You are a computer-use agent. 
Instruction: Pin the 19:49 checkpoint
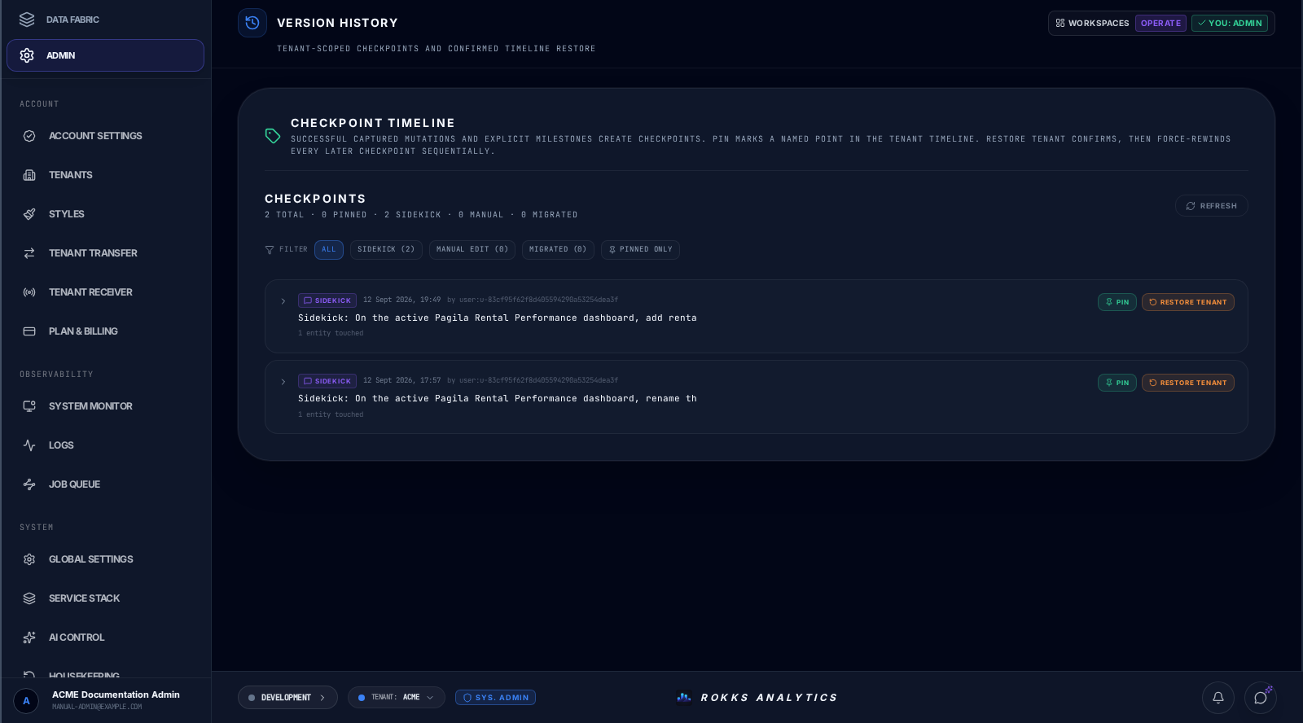coord(1117,302)
